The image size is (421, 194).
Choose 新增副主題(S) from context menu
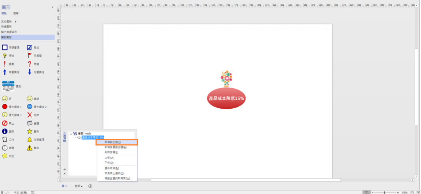tap(117, 142)
